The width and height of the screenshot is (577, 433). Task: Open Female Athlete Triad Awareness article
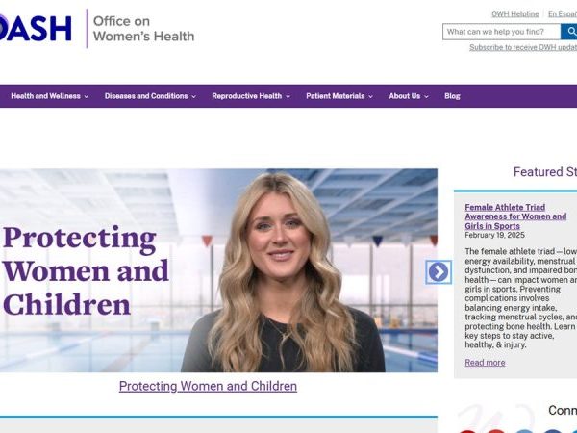coord(515,216)
